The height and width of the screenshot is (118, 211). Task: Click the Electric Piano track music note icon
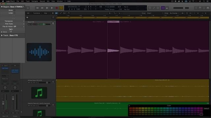click(x=39, y=113)
